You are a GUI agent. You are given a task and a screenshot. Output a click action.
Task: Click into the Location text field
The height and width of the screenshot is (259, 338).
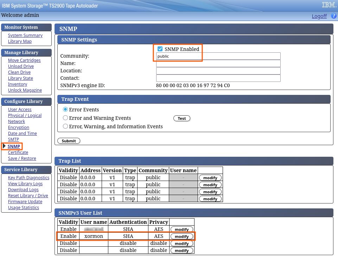(x=218, y=71)
